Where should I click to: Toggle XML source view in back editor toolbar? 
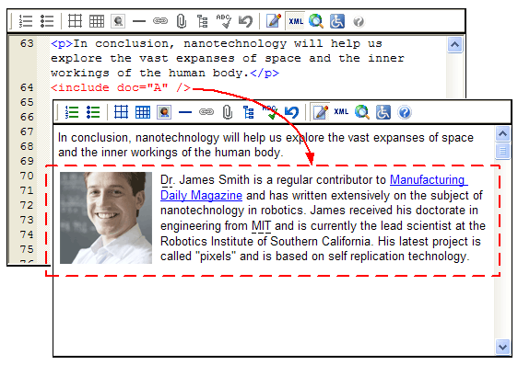click(x=296, y=21)
